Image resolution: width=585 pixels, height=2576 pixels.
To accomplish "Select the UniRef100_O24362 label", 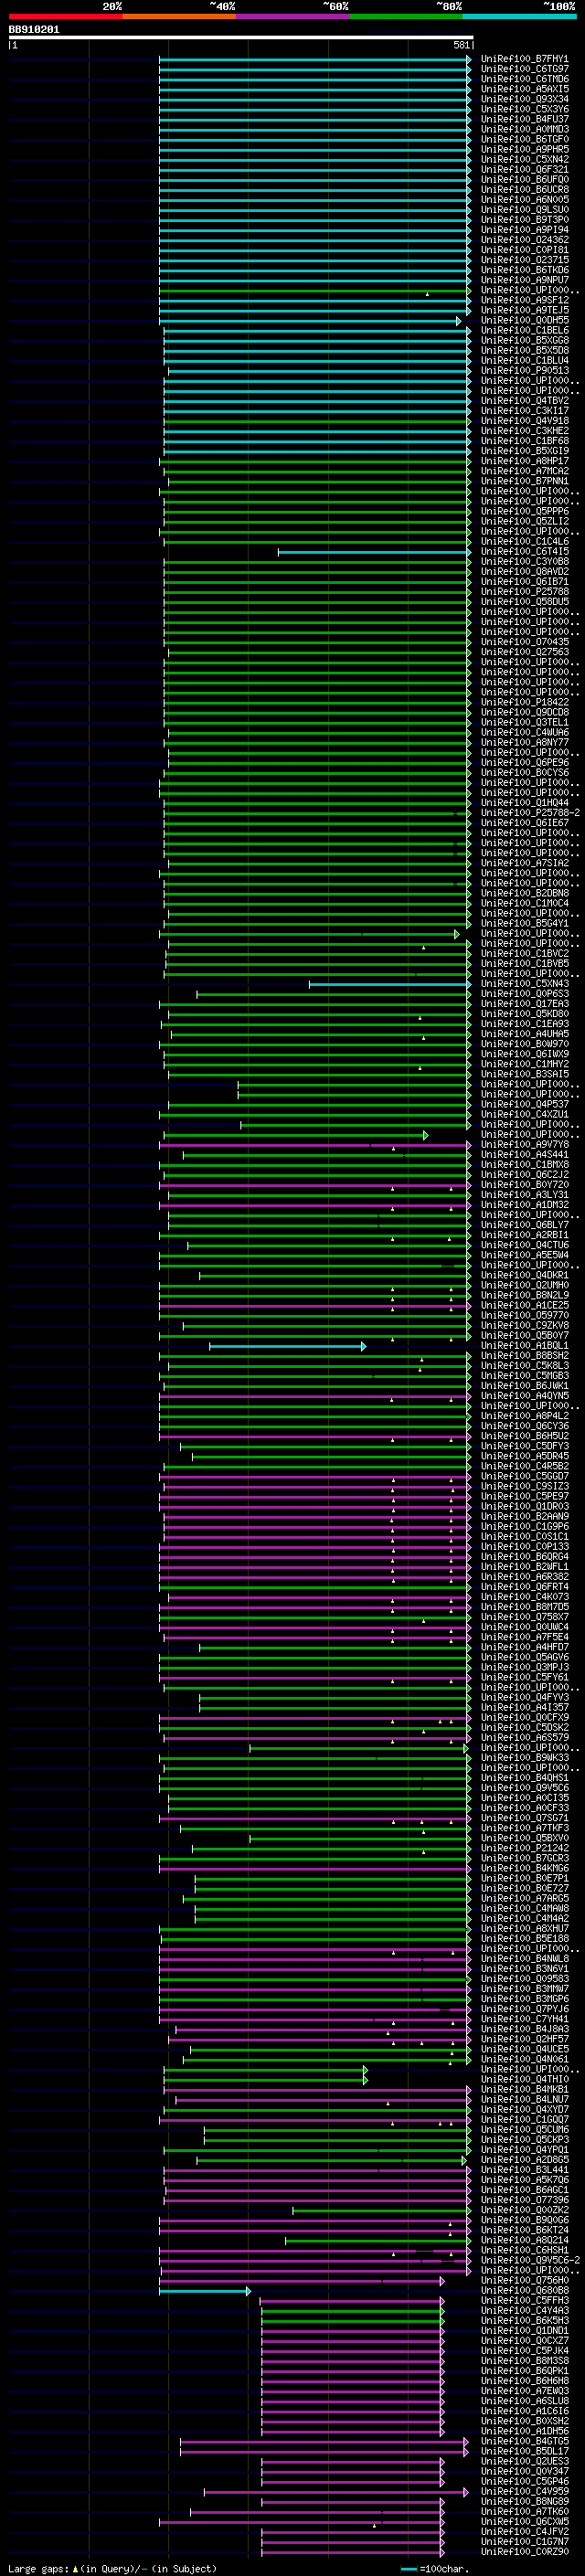I will [524, 240].
